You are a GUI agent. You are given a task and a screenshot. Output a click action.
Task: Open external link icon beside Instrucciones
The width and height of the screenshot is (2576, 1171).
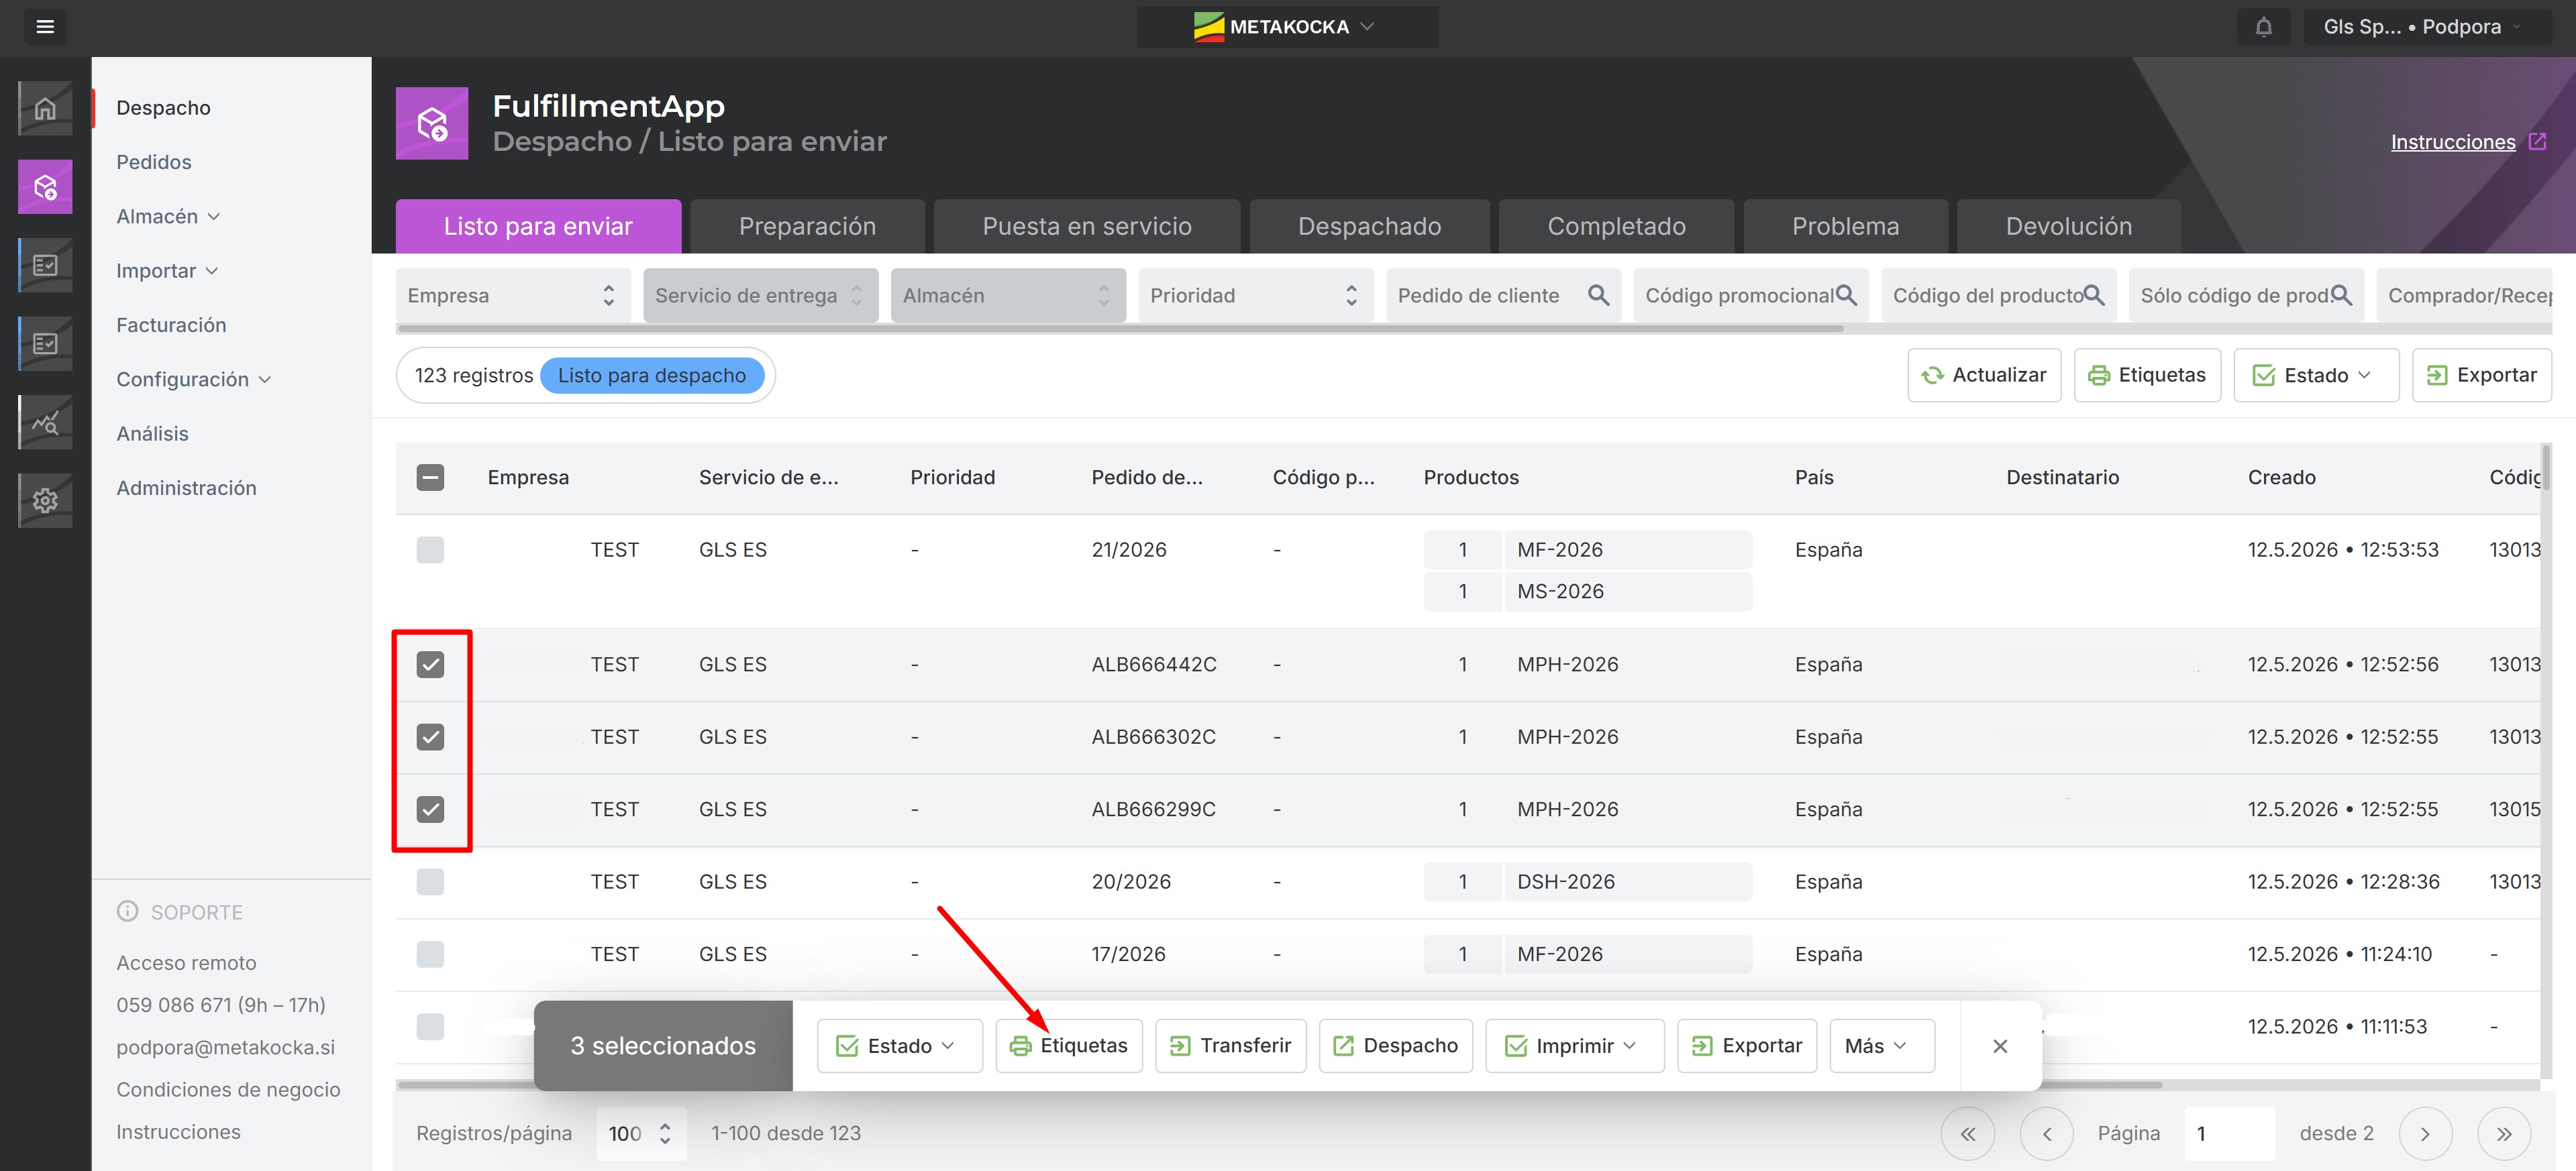pyautogui.click(x=2538, y=142)
